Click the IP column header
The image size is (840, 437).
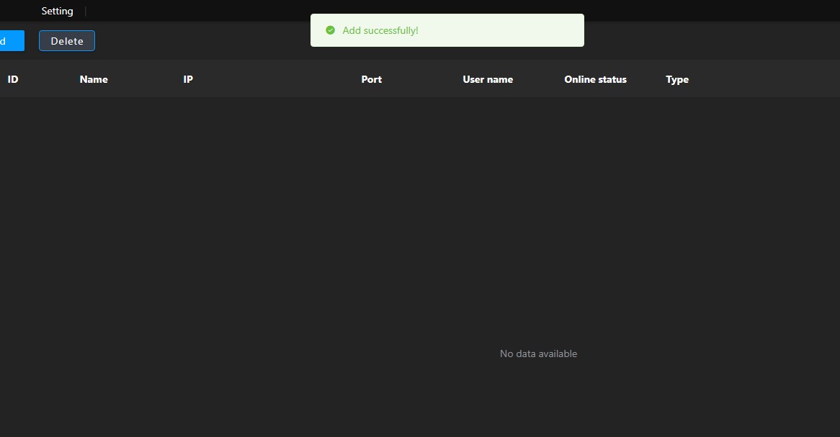click(188, 79)
